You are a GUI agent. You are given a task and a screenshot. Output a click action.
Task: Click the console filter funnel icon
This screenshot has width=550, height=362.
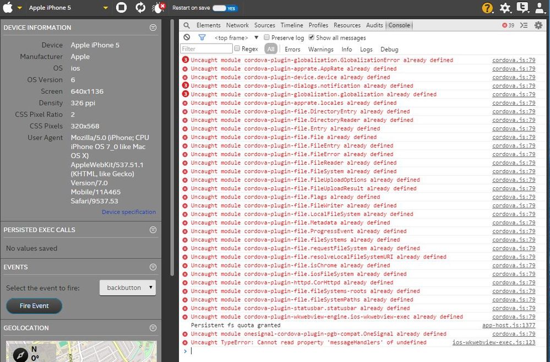(202, 37)
